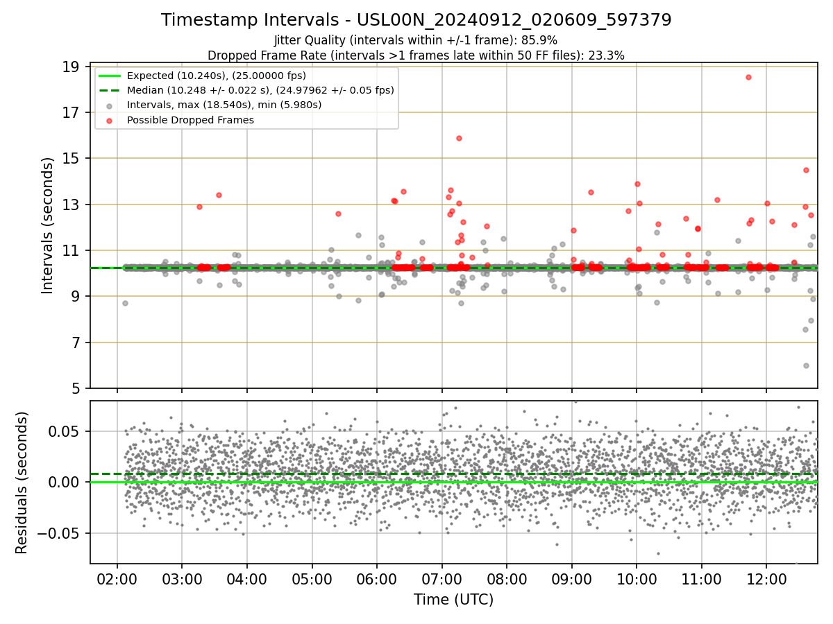Image resolution: width=833 pixels, height=624 pixels.
Task: Click the 'Residuals (seconds)' y-axis label
Action: tap(22, 483)
